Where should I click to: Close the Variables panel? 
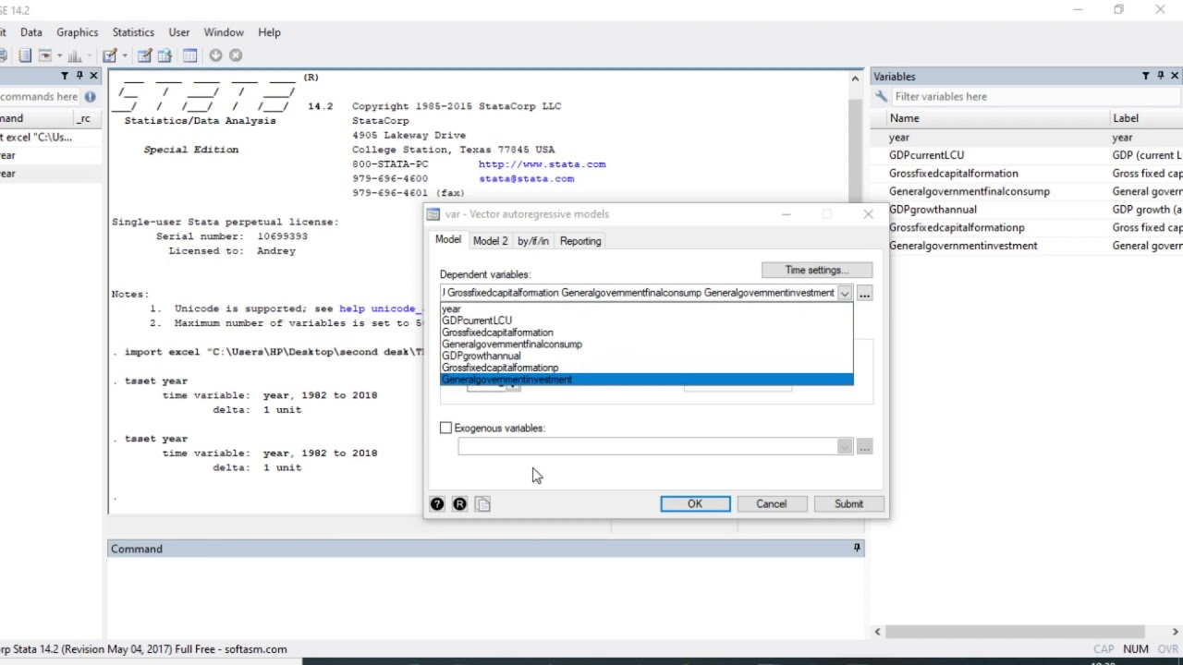pos(1175,76)
